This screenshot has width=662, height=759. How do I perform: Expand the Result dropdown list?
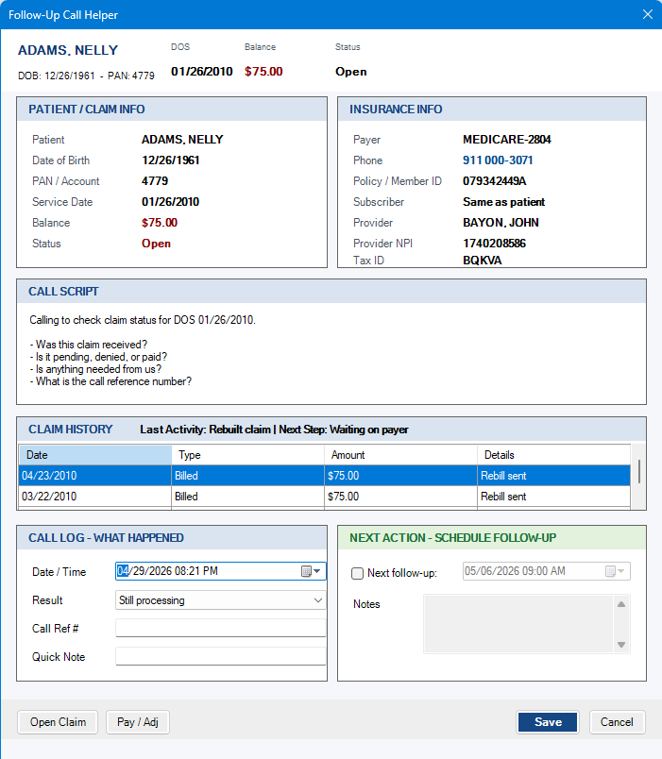(x=316, y=600)
